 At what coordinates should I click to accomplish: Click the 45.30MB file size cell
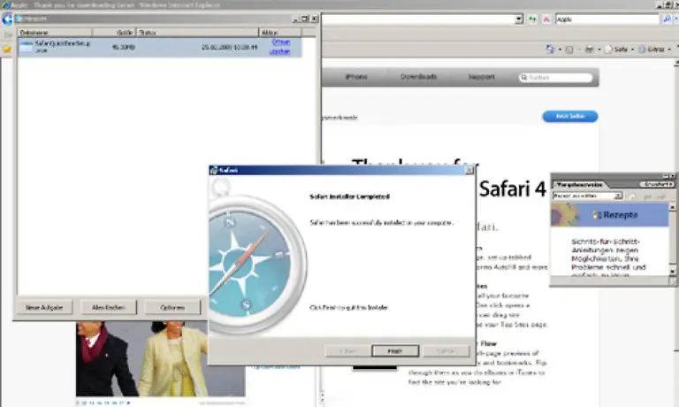tap(124, 47)
